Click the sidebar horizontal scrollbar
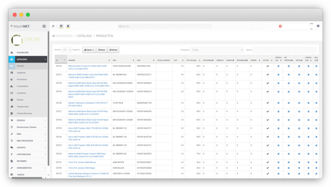 pos(27,178)
